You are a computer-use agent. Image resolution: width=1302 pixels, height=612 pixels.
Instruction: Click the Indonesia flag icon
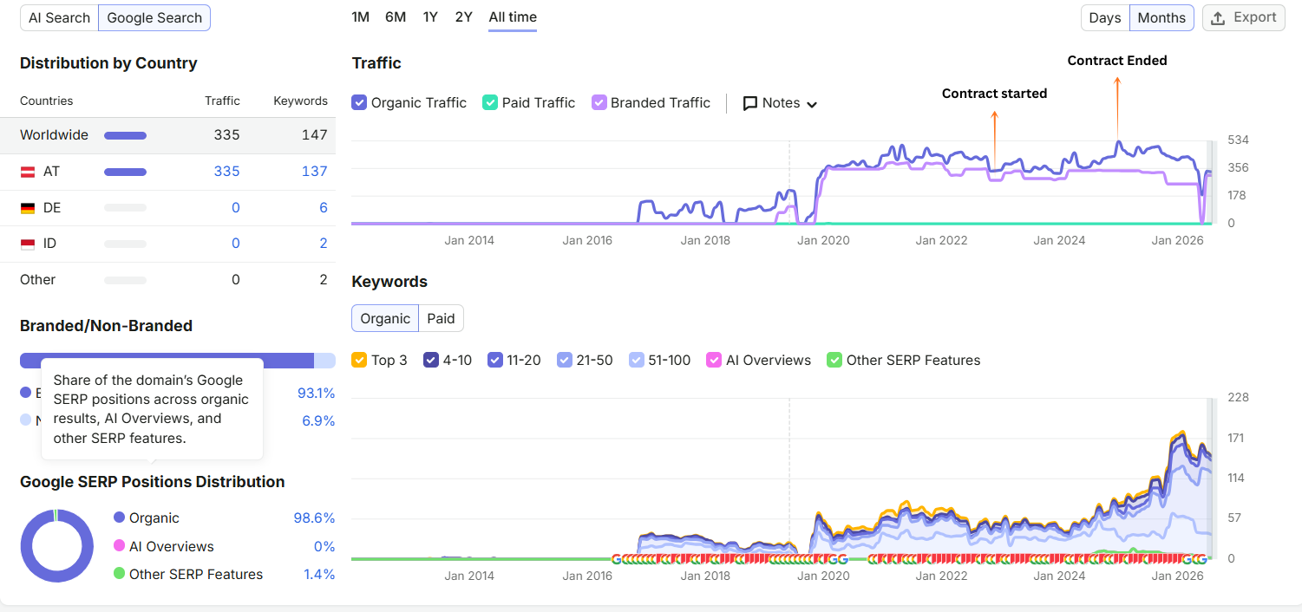(x=28, y=244)
